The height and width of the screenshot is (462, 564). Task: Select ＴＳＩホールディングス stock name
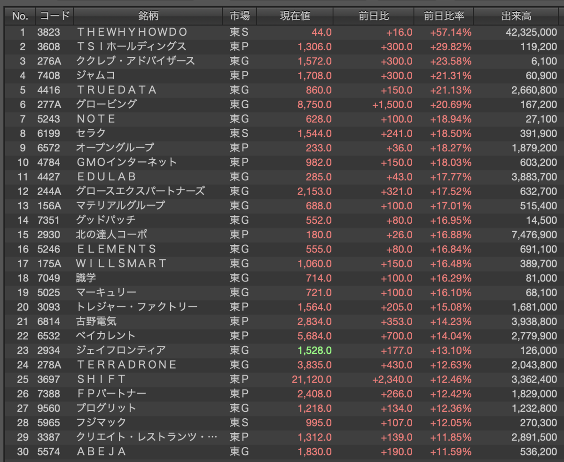(x=131, y=47)
